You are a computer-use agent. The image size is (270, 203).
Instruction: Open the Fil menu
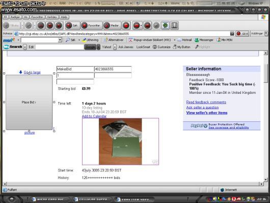click(x=6, y=17)
